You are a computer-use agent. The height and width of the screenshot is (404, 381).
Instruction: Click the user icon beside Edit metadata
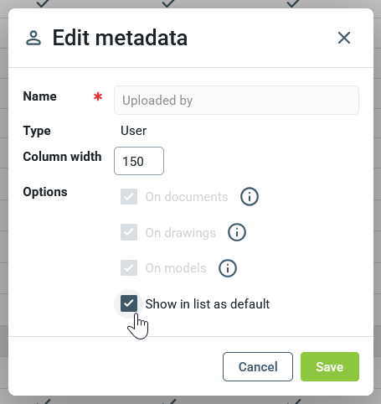point(33,39)
